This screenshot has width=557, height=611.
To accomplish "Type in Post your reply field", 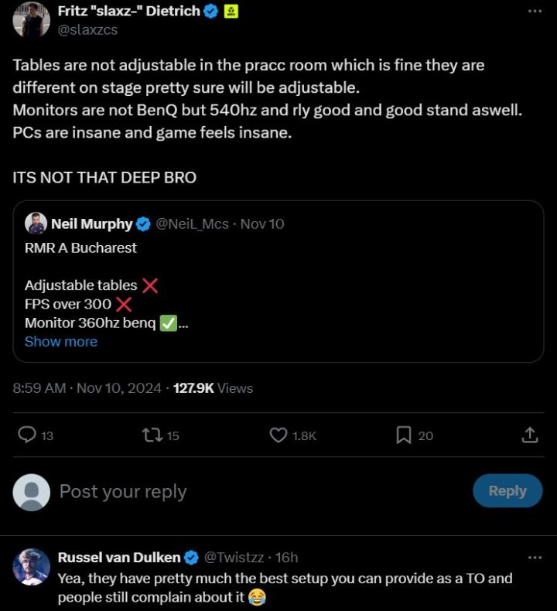I will coord(232,491).
